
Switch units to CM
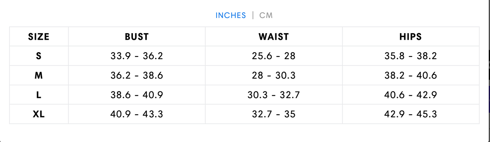coord(266,15)
